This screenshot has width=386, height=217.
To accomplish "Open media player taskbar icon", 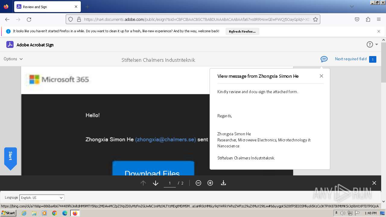I will tap(44, 213).
